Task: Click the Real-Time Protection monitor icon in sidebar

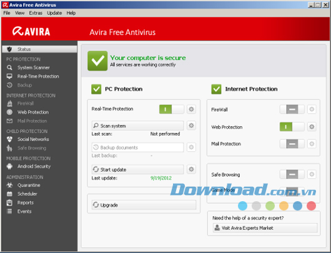Action: [9, 76]
